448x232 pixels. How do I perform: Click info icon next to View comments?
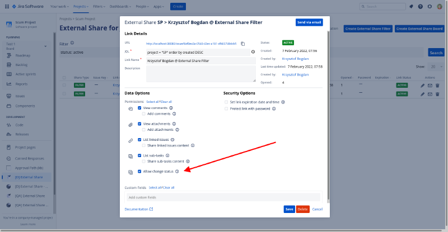[171, 108]
